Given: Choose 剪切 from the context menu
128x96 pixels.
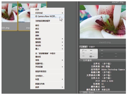Looking at the screenshot, I should tap(47, 25).
